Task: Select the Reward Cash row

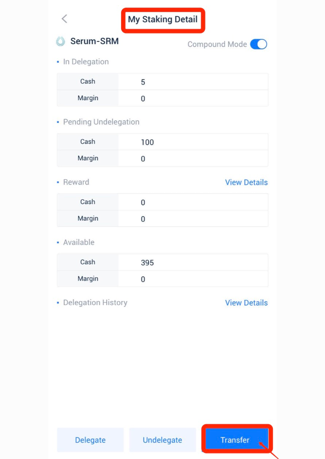Action: pos(162,202)
